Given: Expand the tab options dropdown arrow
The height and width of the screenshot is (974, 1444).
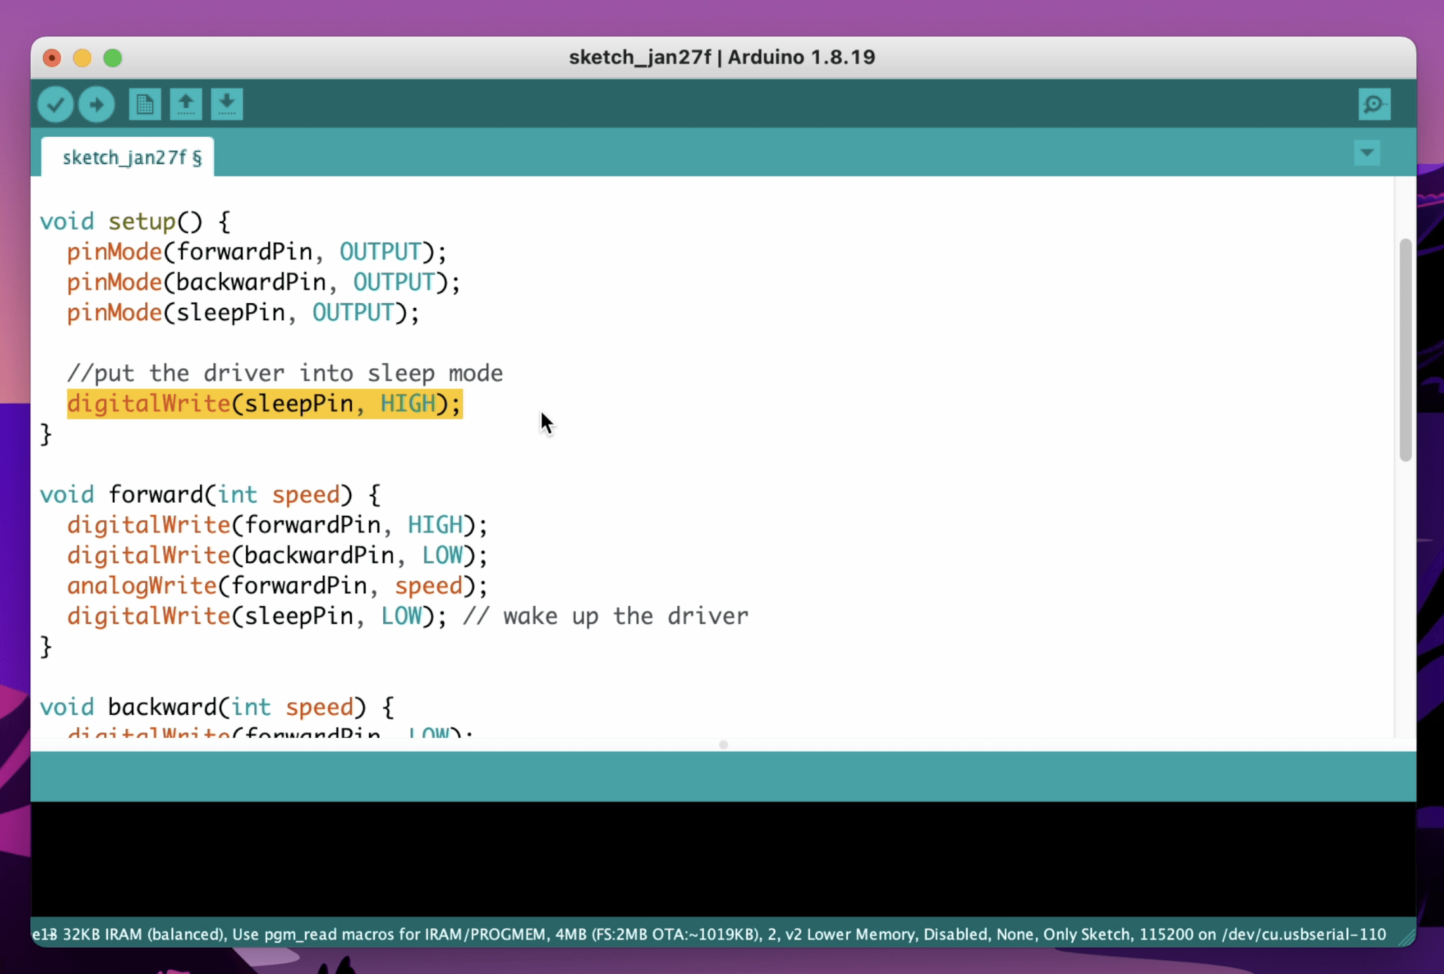Looking at the screenshot, I should pos(1367,153).
